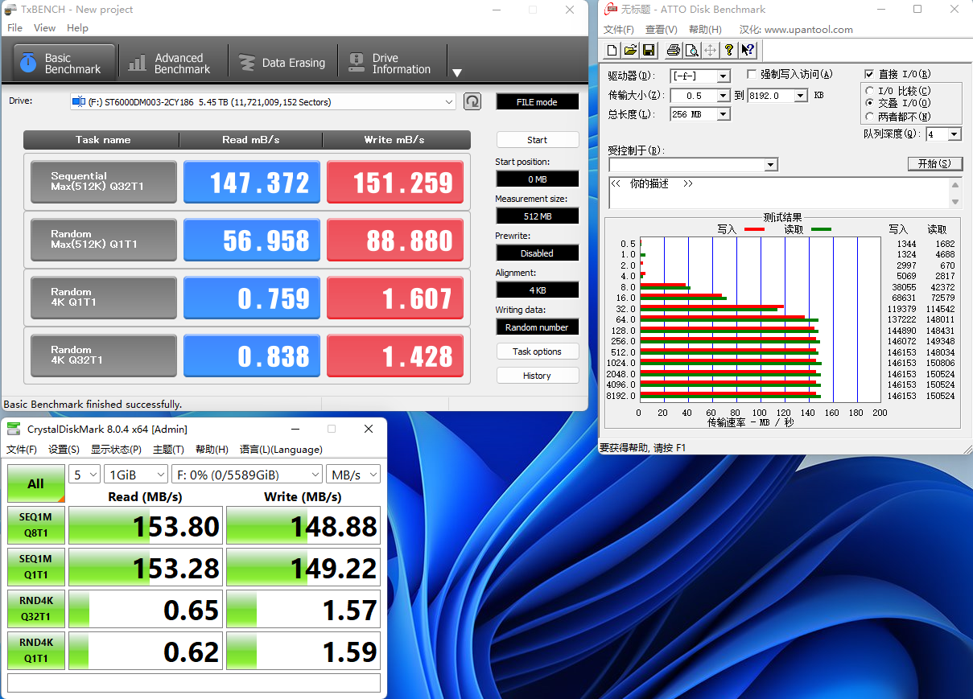This screenshot has width=973, height=699.
Task: Click the yellow question mark help icon
Action: click(729, 51)
